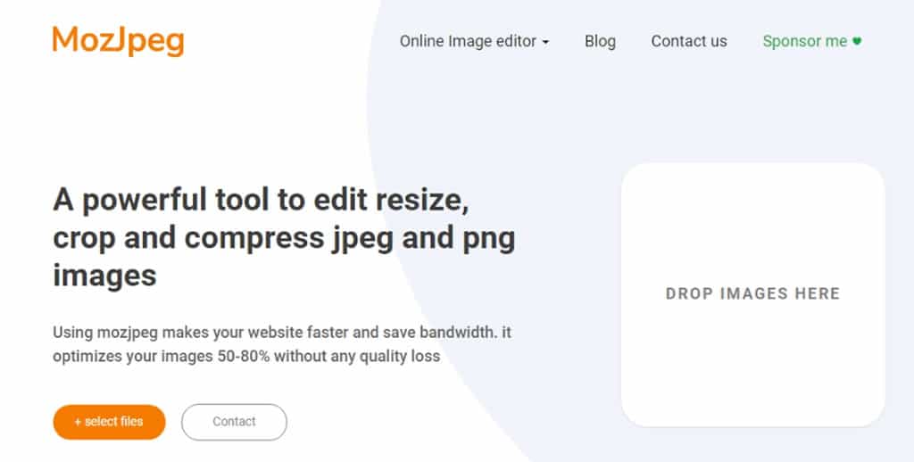Click the headline starting "A powerful tool"
This screenshot has width=914, height=462.
(x=261, y=200)
